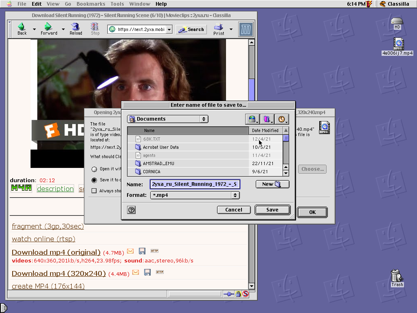Open the Format *.mp4 popup menu

coord(195,195)
